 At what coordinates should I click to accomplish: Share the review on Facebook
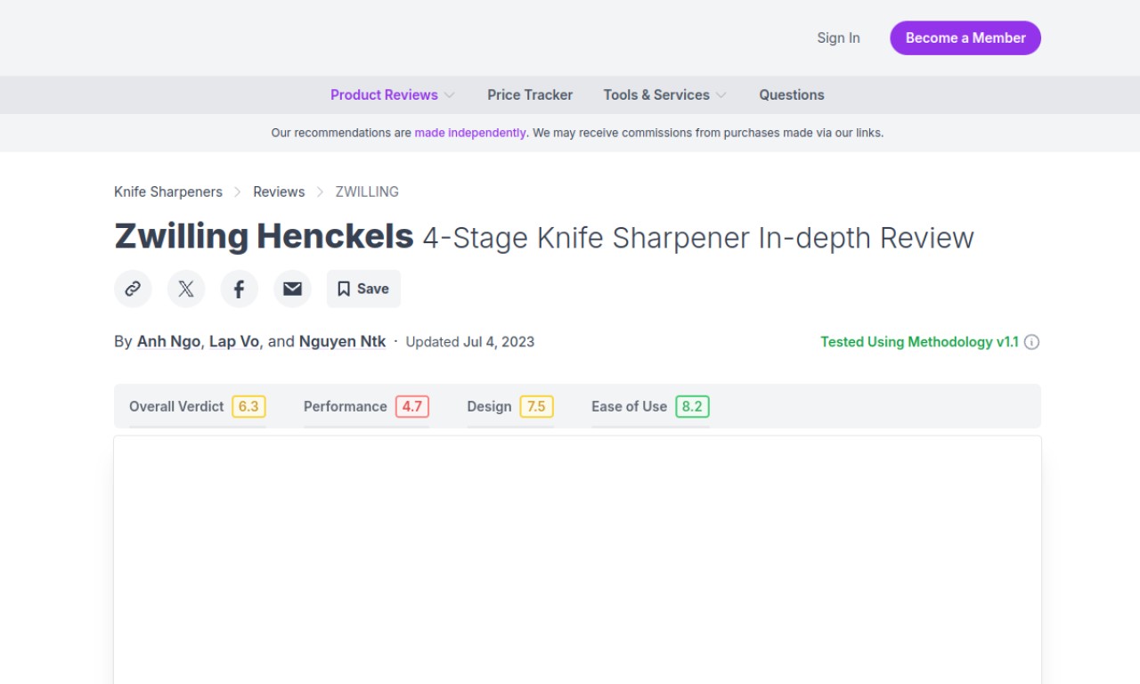tap(239, 289)
